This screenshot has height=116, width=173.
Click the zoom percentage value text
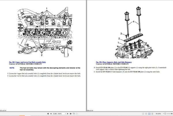[x=158, y=114]
